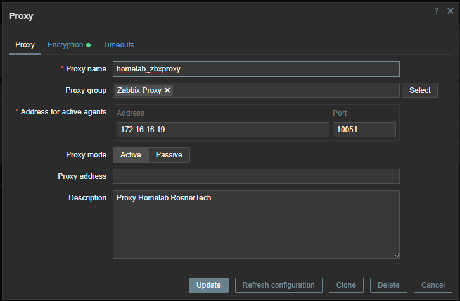Click the Update button

(x=208, y=285)
